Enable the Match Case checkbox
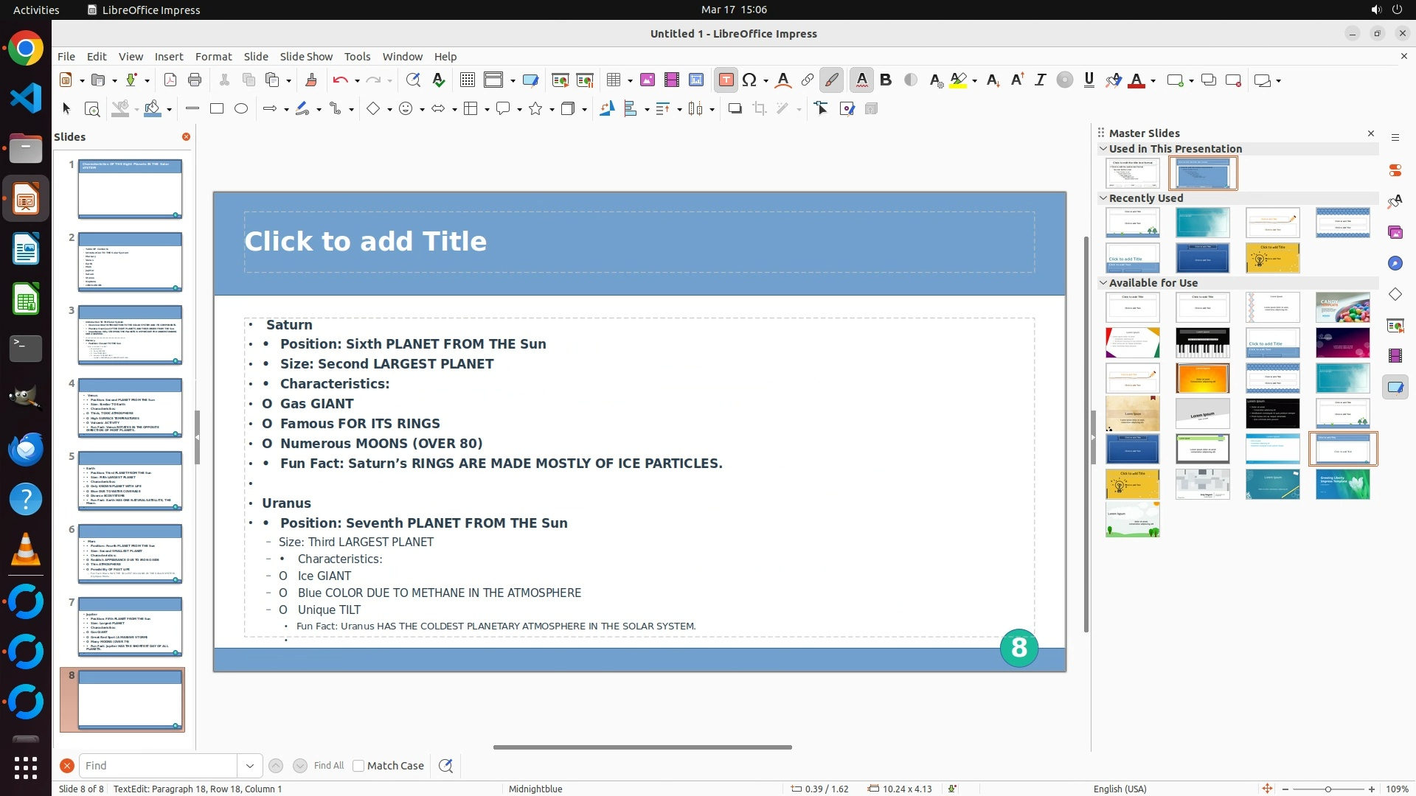Viewport: 1416px width, 796px height. pyautogui.click(x=358, y=766)
